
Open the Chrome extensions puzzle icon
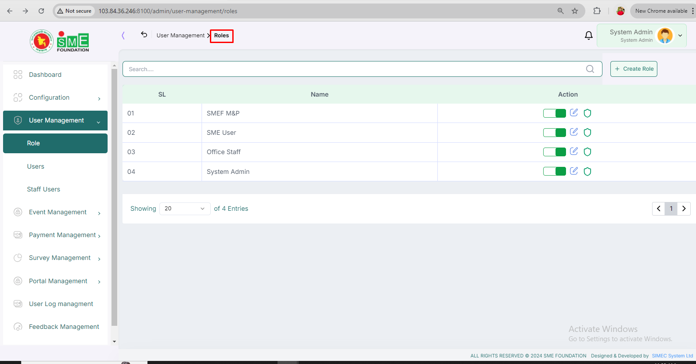pyautogui.click(x=597, y=11)
